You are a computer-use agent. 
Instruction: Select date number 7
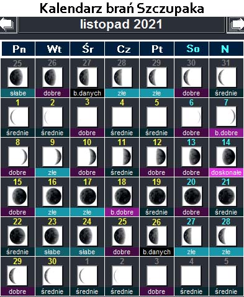pos(226,102)
